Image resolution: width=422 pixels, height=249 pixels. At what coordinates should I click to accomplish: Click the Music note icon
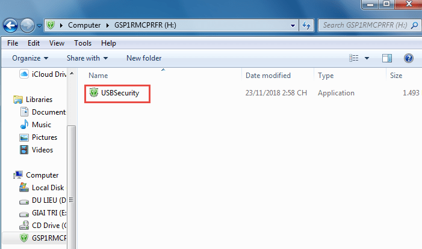click(24, 125)
